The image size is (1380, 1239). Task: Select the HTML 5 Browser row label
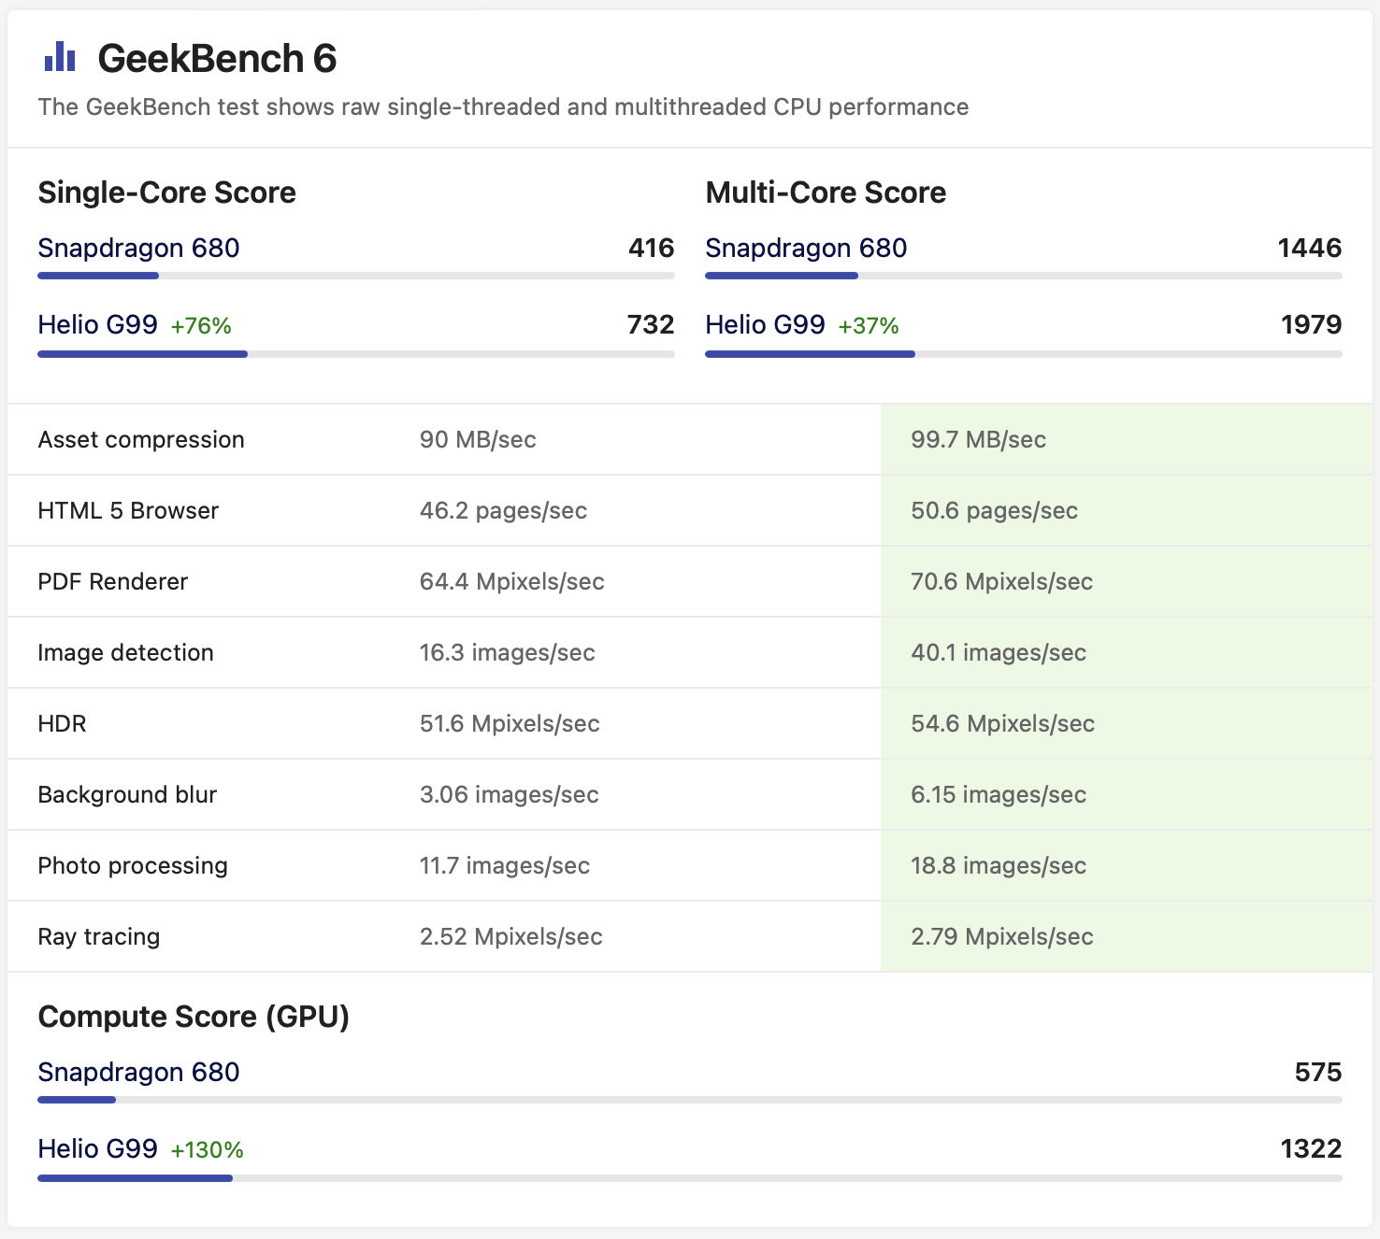pos(128,510)
